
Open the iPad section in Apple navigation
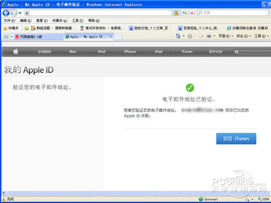click(158, 51)
